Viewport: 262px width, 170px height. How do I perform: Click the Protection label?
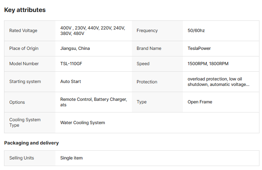(x=147, y=82)
